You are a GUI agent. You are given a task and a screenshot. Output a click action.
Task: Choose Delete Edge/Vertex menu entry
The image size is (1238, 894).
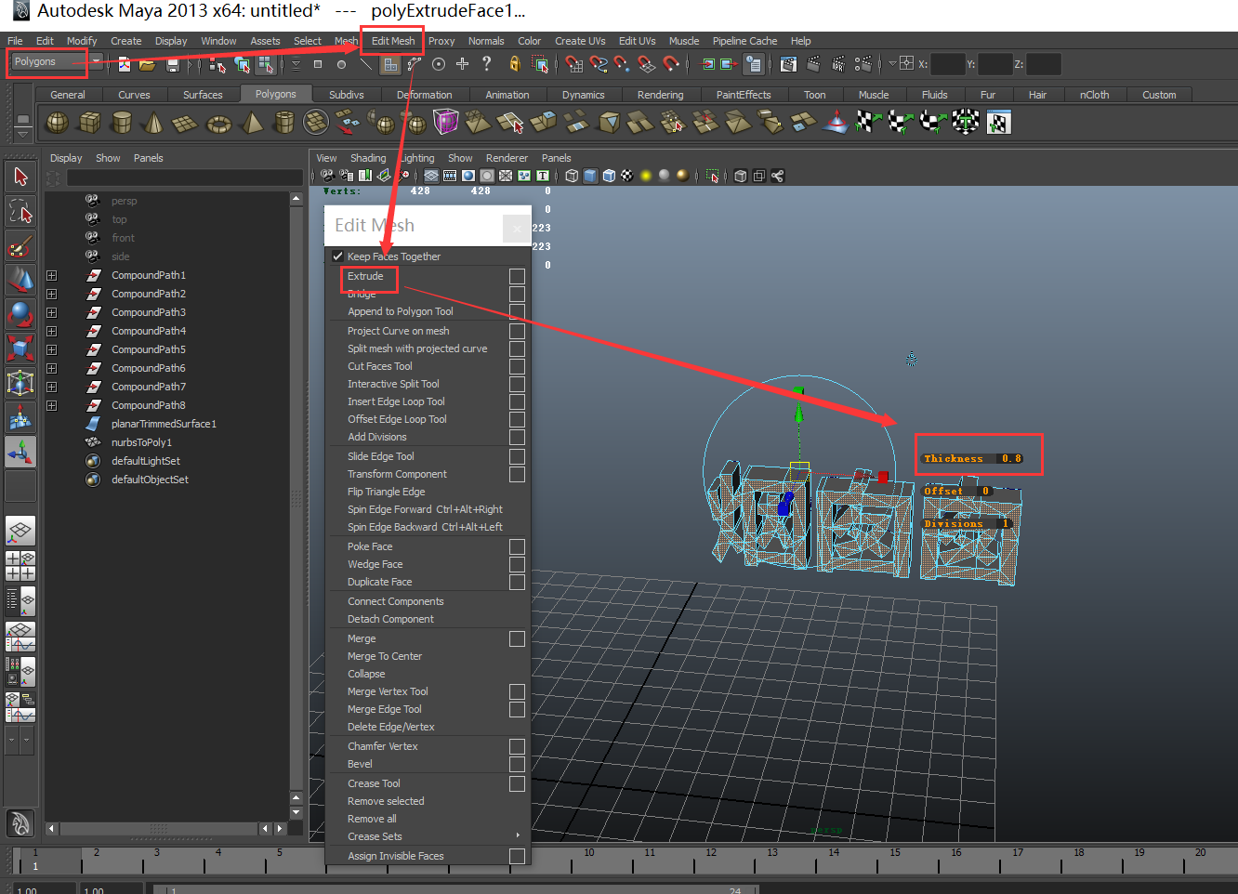(x=391, y=727)
